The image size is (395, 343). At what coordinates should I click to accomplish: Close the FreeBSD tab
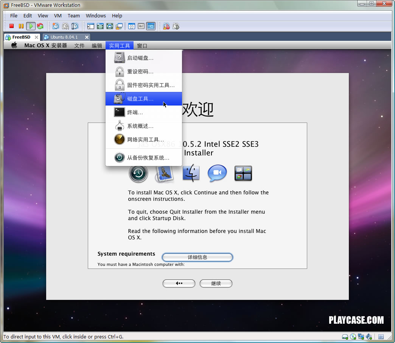[x=37, y=37]
